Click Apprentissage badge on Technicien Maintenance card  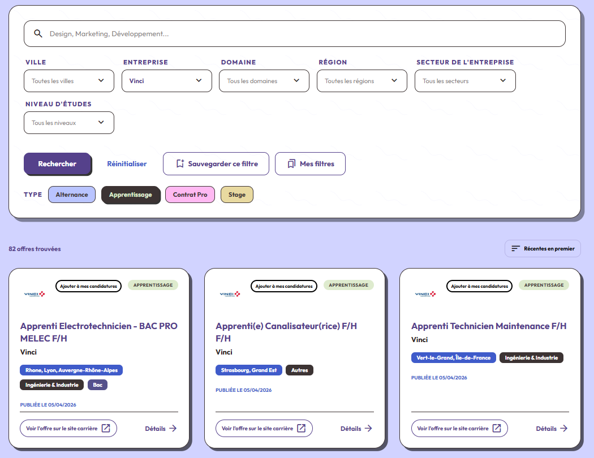(544, 285)
